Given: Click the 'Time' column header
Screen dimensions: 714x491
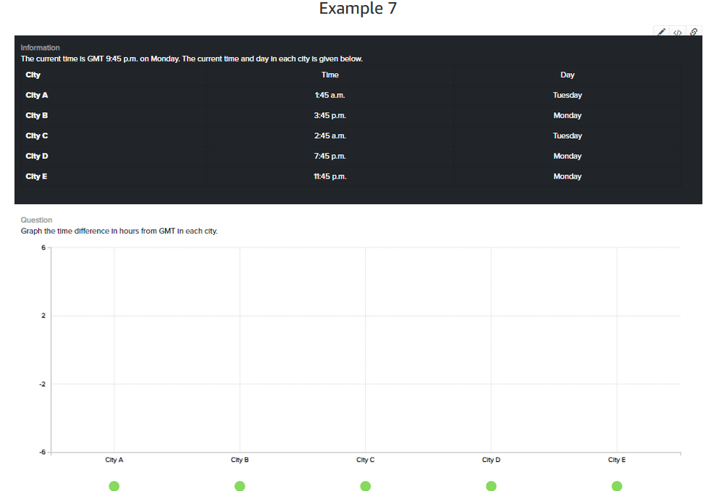Looking at the screenshot, I should 329,75.
